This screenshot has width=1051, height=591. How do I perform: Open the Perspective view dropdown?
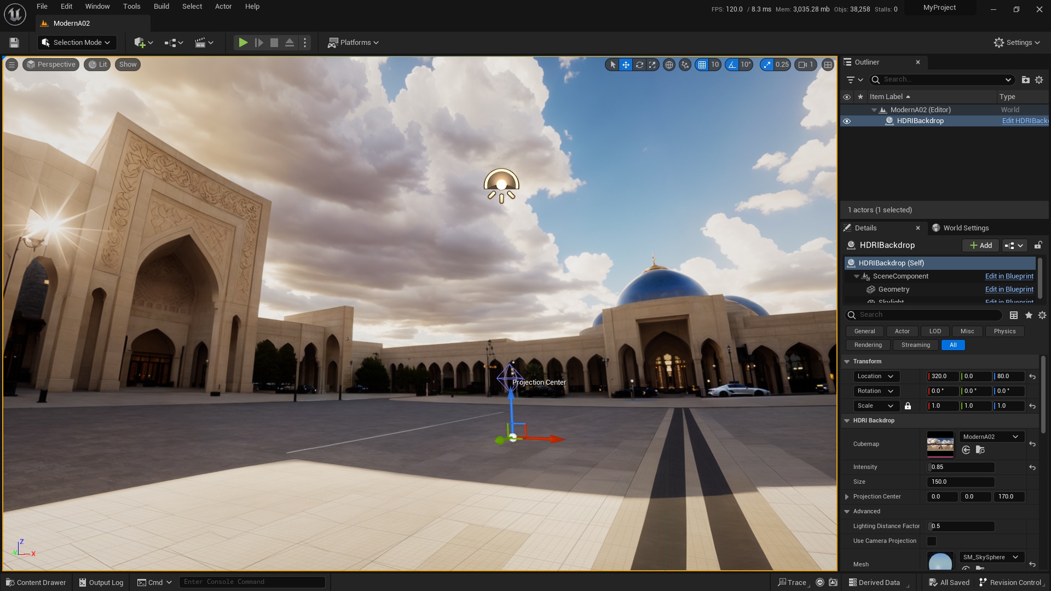pos(50,64)
